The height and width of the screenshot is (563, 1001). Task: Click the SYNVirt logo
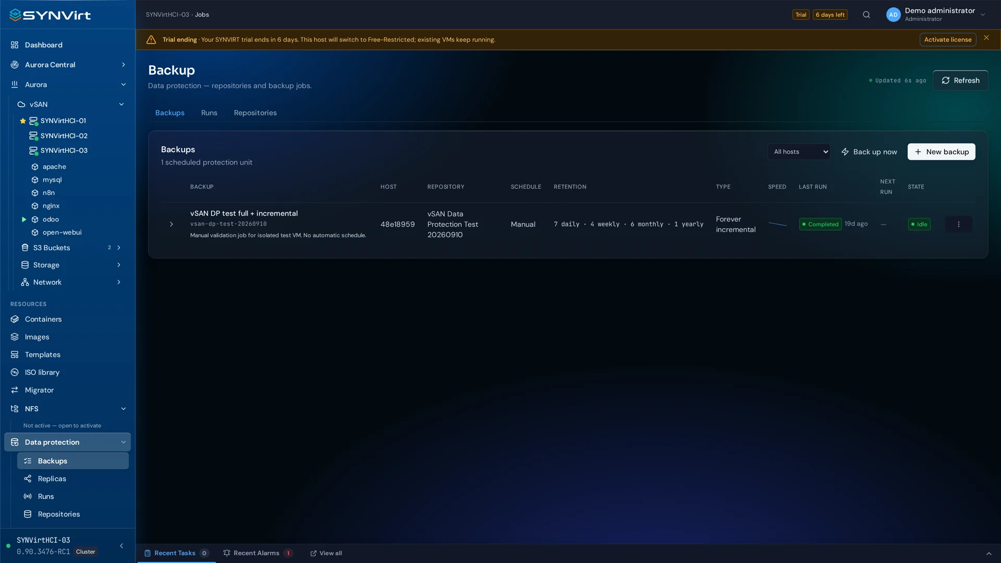tap(50, 15)
